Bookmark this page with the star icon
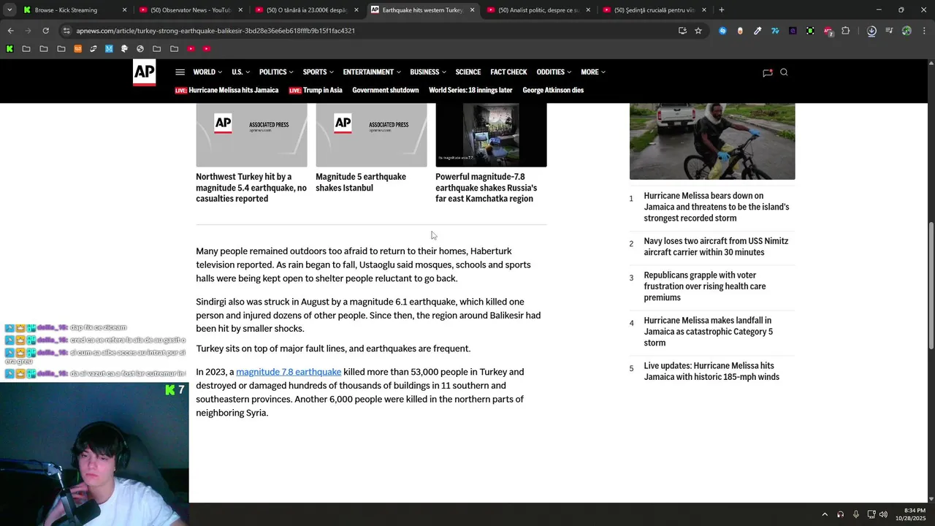The height and width of the screenshot is (526, 935). (x=698, y=31)
